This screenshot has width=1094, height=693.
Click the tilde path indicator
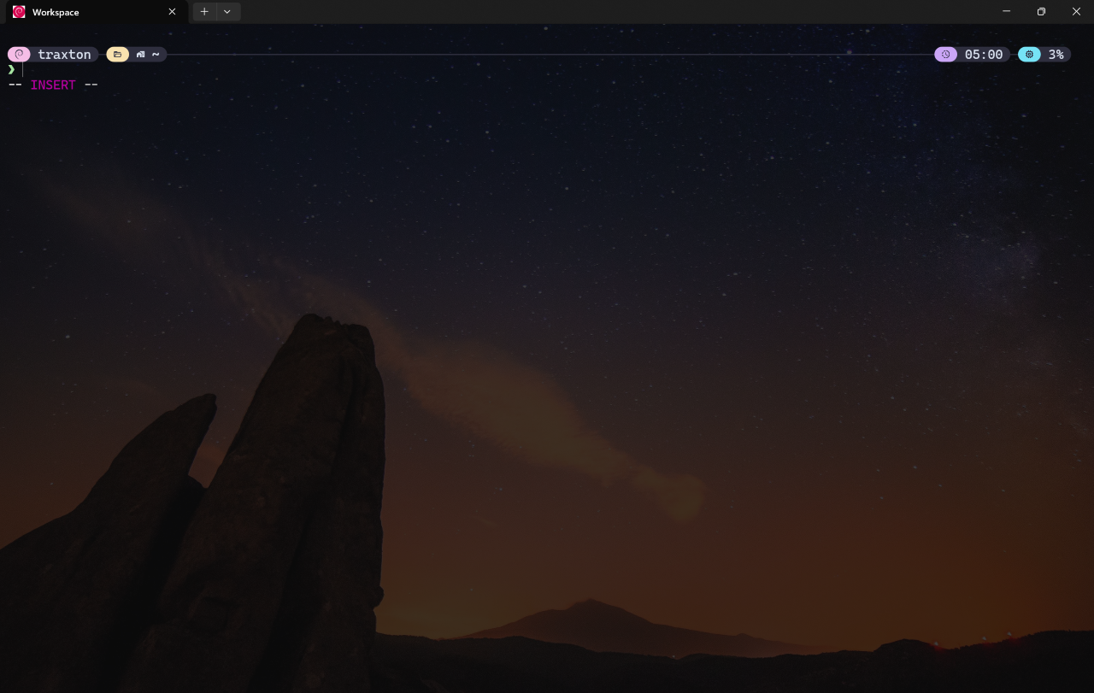(155, 54)
